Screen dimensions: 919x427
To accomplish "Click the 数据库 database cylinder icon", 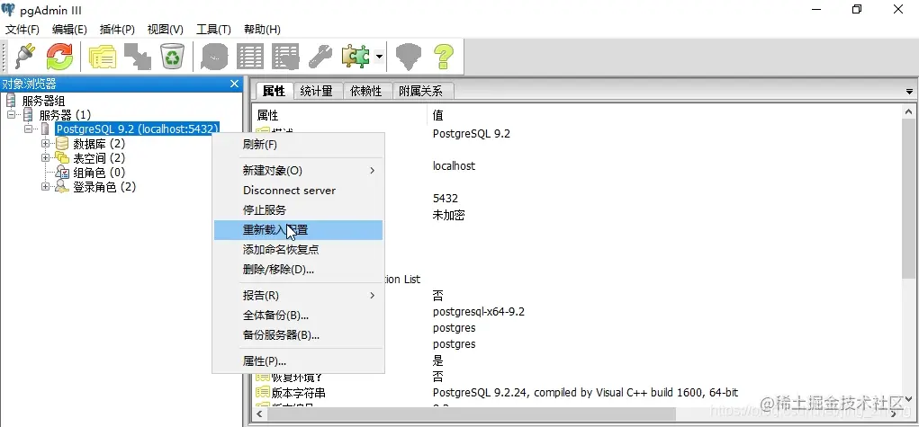I will coord(62,144).
